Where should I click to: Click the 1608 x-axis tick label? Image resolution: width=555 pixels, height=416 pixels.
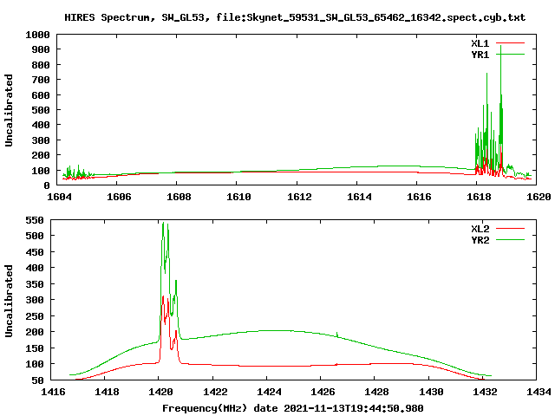pyautogui.click(x=179, y=197)
